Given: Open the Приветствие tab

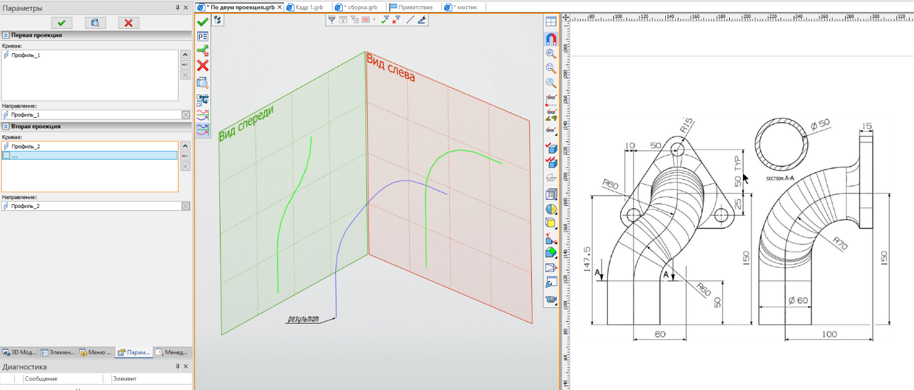Looking at the screenshot, I should (x=411, y=7).
